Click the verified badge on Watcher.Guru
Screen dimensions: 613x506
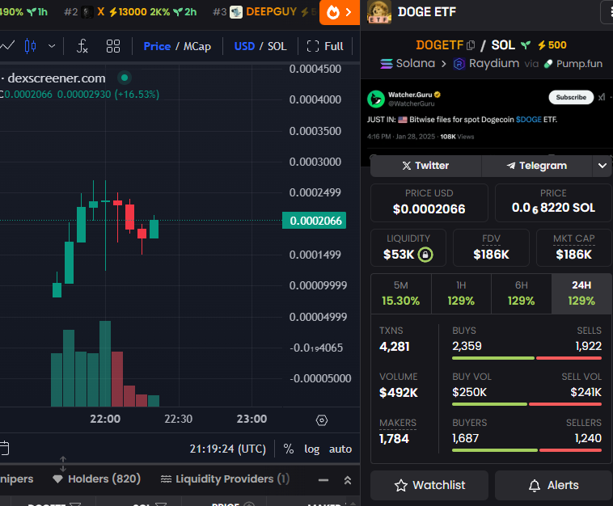coord(438,95)
